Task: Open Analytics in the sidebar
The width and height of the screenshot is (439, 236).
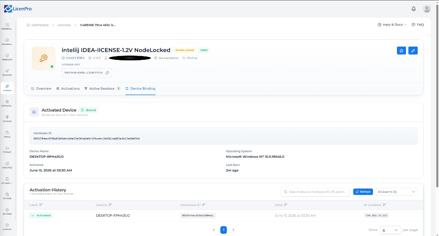Action: (x=7, y=165)
